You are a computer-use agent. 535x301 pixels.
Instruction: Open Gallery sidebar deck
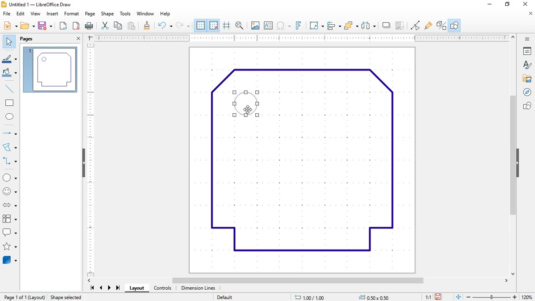(x=527, y=79)
